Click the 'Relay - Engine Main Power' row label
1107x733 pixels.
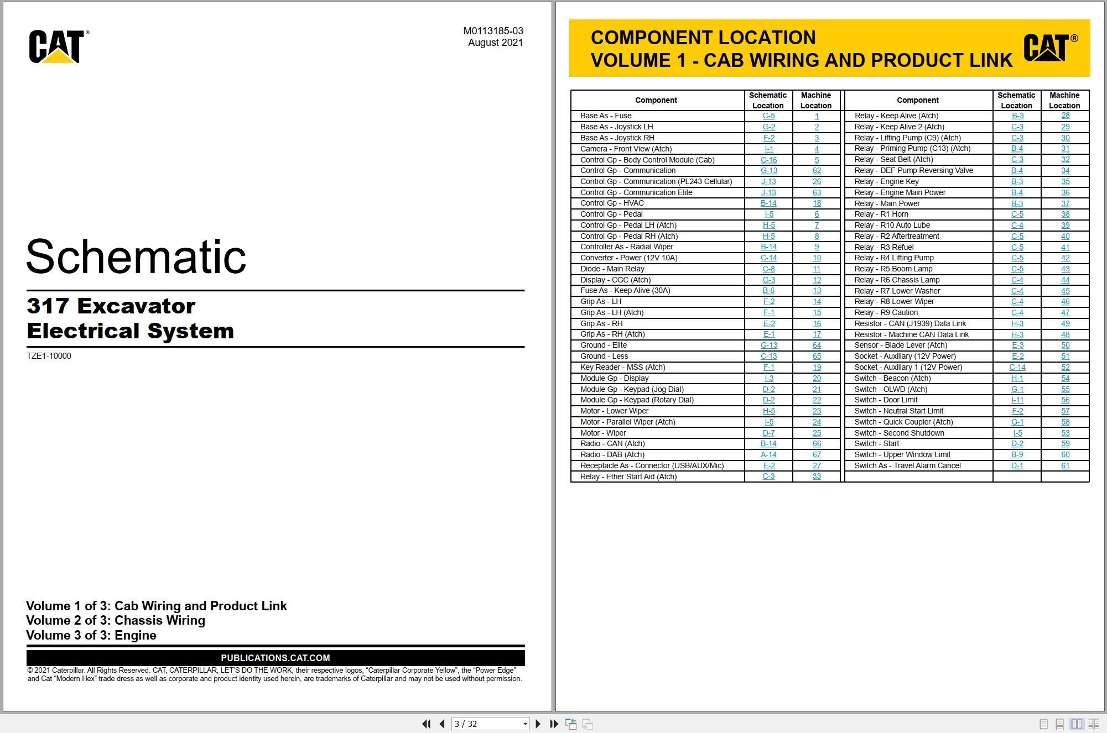click(x=900, y=193)
